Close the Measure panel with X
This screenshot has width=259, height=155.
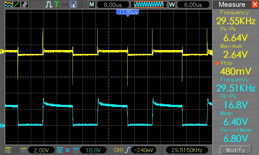point(254,5)
